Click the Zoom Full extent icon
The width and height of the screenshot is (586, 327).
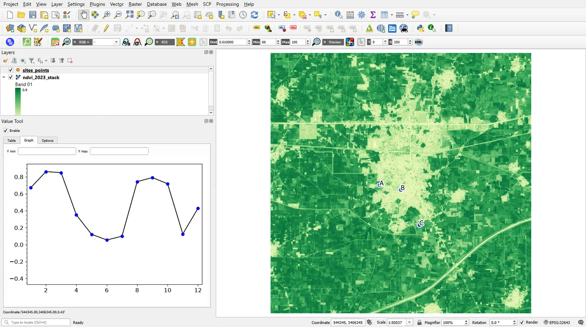coord(129,15)
